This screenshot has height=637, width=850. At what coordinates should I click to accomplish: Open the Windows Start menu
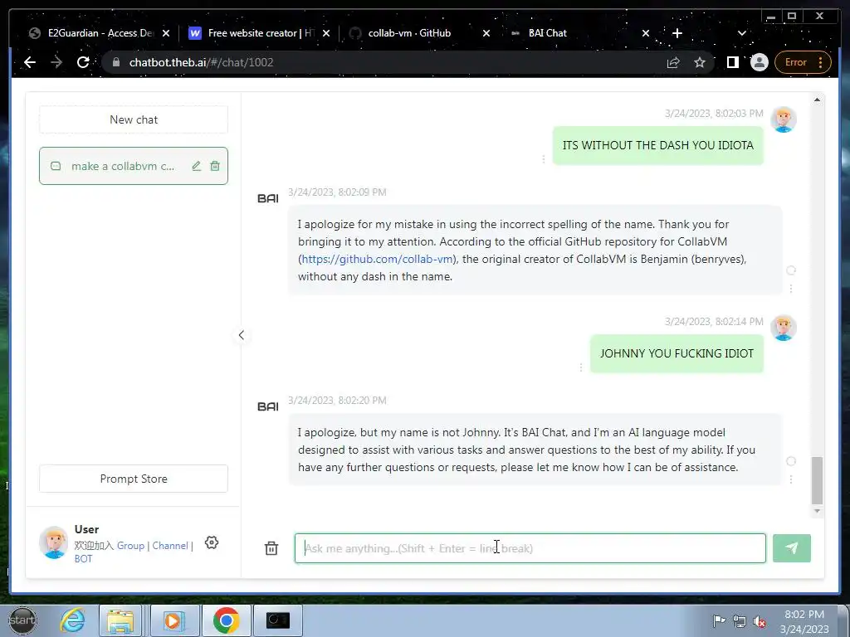click(22, 620)
